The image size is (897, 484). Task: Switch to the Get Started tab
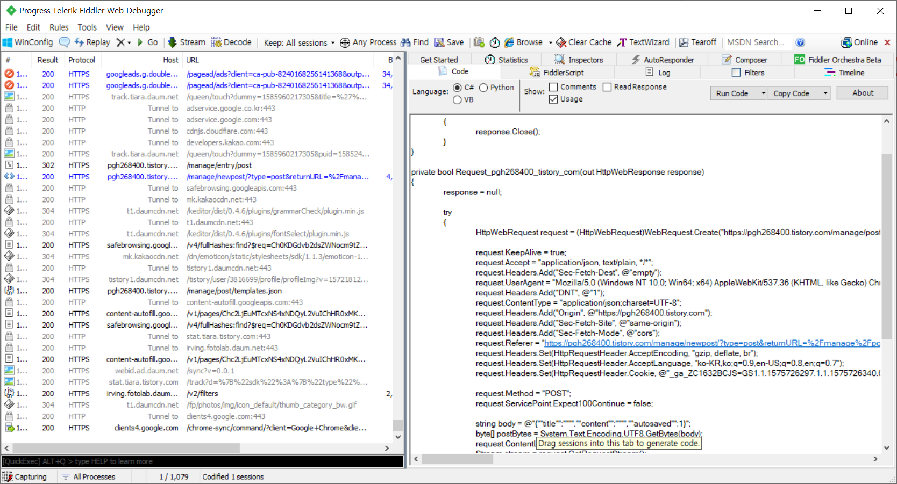[439, 60]
